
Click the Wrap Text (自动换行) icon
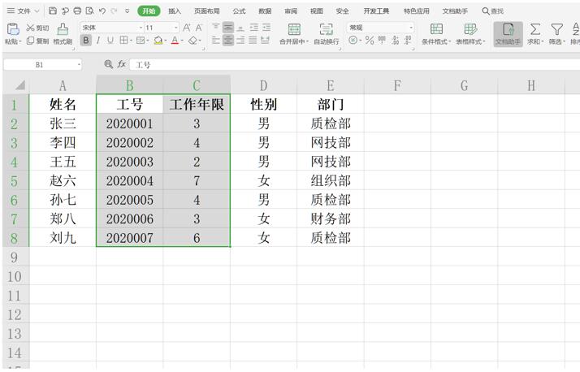[327, 29]
